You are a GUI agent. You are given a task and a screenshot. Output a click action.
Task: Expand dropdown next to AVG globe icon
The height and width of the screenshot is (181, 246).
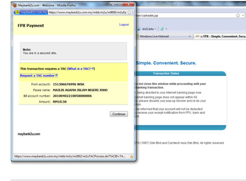point(166,29)
